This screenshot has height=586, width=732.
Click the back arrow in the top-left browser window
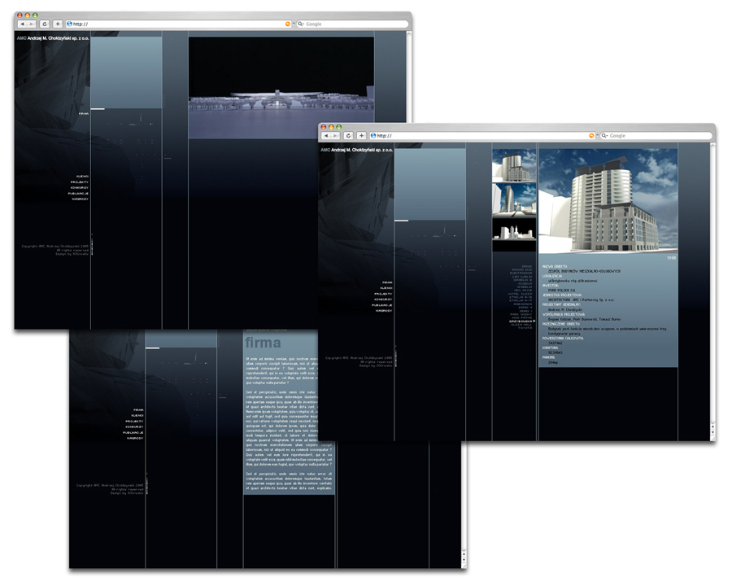23,24
